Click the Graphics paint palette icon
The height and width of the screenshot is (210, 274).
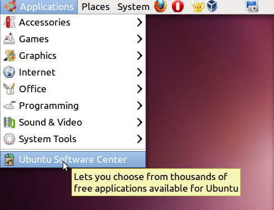pos(9,56)
